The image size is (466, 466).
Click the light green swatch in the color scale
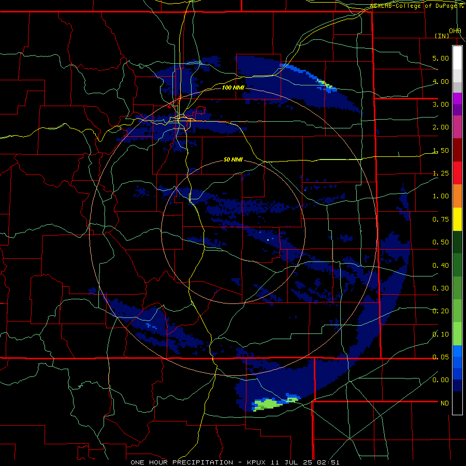(x=457, y=334)
